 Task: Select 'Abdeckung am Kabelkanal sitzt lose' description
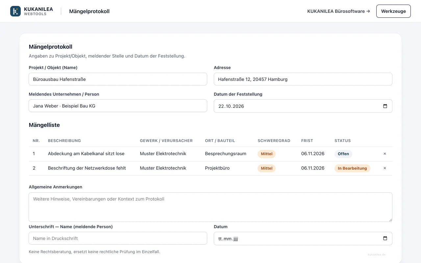tap(86, 154)
